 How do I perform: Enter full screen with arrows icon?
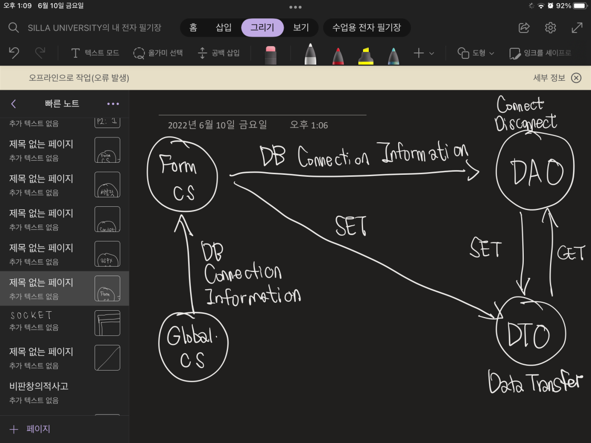click(x=577, y=27)
